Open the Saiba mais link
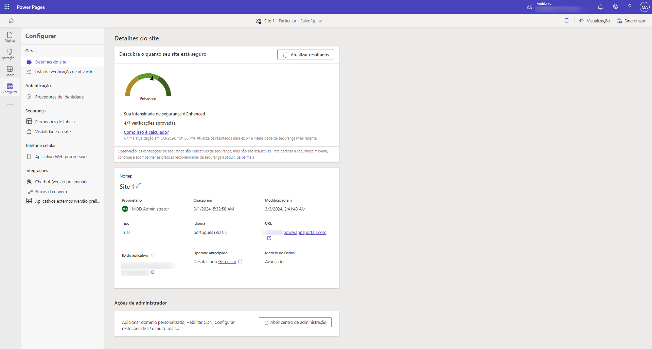The height and width of the screenshot is (349, 652). pyautogui.click(x=245, y=157)
